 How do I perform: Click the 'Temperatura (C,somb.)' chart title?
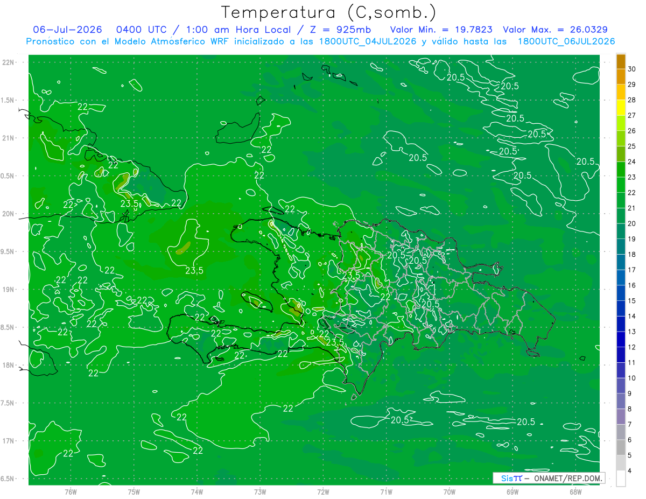(328, 13)
